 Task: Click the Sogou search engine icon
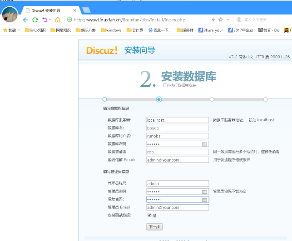[239, 20]
